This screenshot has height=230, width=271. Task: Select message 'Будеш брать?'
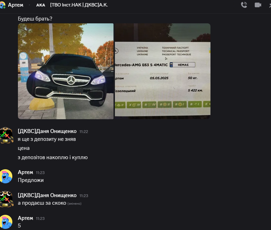click(x=35, y=19)
